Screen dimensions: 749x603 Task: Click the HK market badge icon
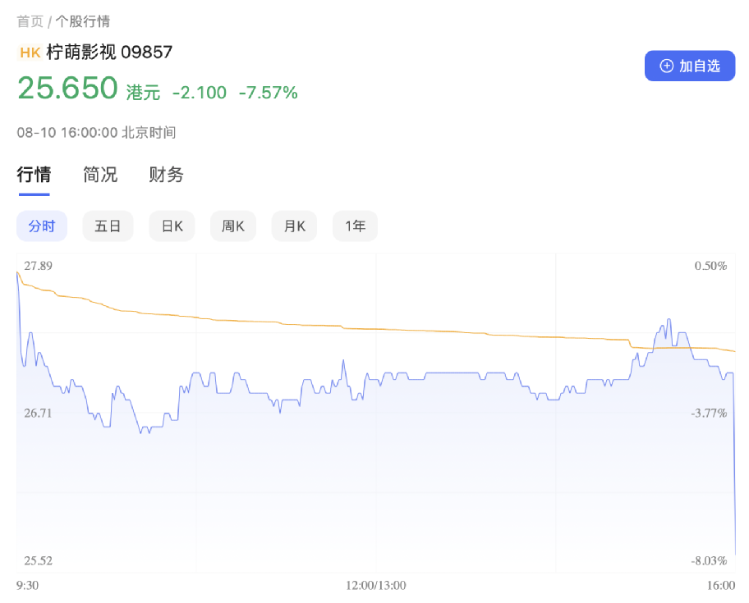[30, 53]
